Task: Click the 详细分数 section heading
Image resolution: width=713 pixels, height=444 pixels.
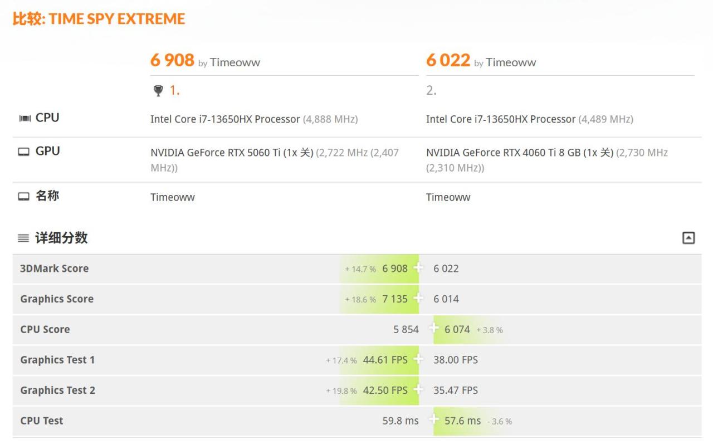Action: (61, 238)
